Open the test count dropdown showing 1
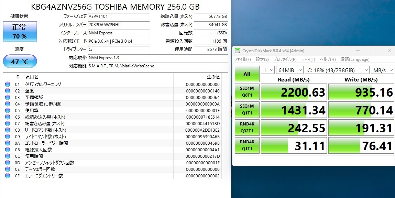This screenshot has height=198, width=395. point(268,70)
